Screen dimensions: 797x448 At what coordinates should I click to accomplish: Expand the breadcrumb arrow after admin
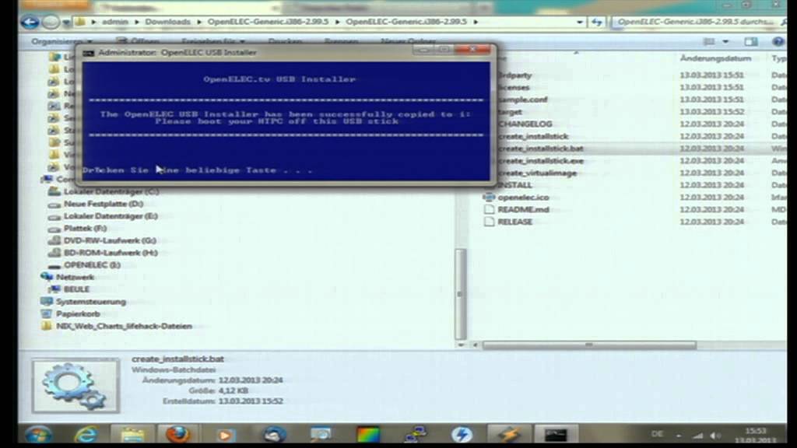click(x=136, y=22)
